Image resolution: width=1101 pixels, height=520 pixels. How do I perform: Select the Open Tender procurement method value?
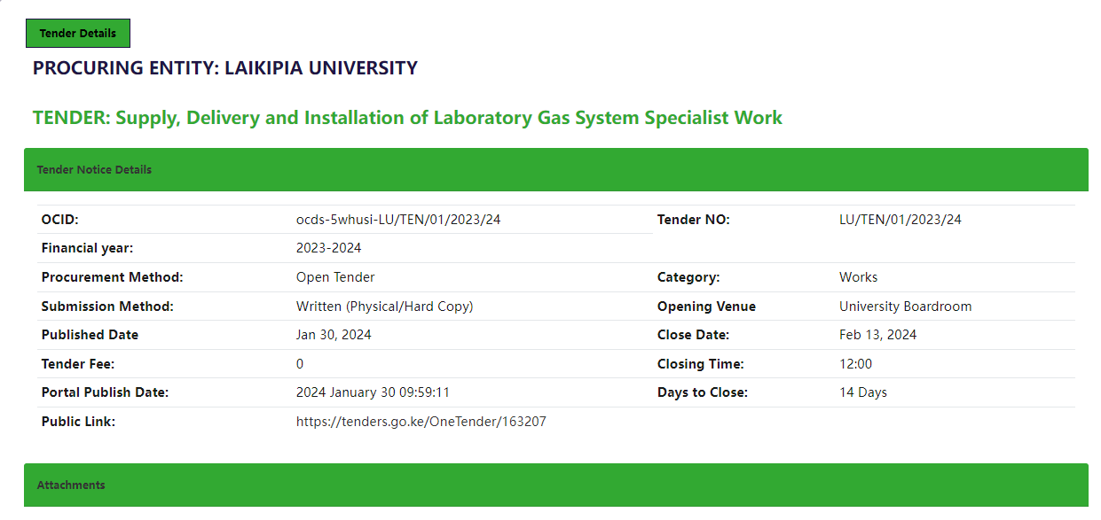pos(335,277)
